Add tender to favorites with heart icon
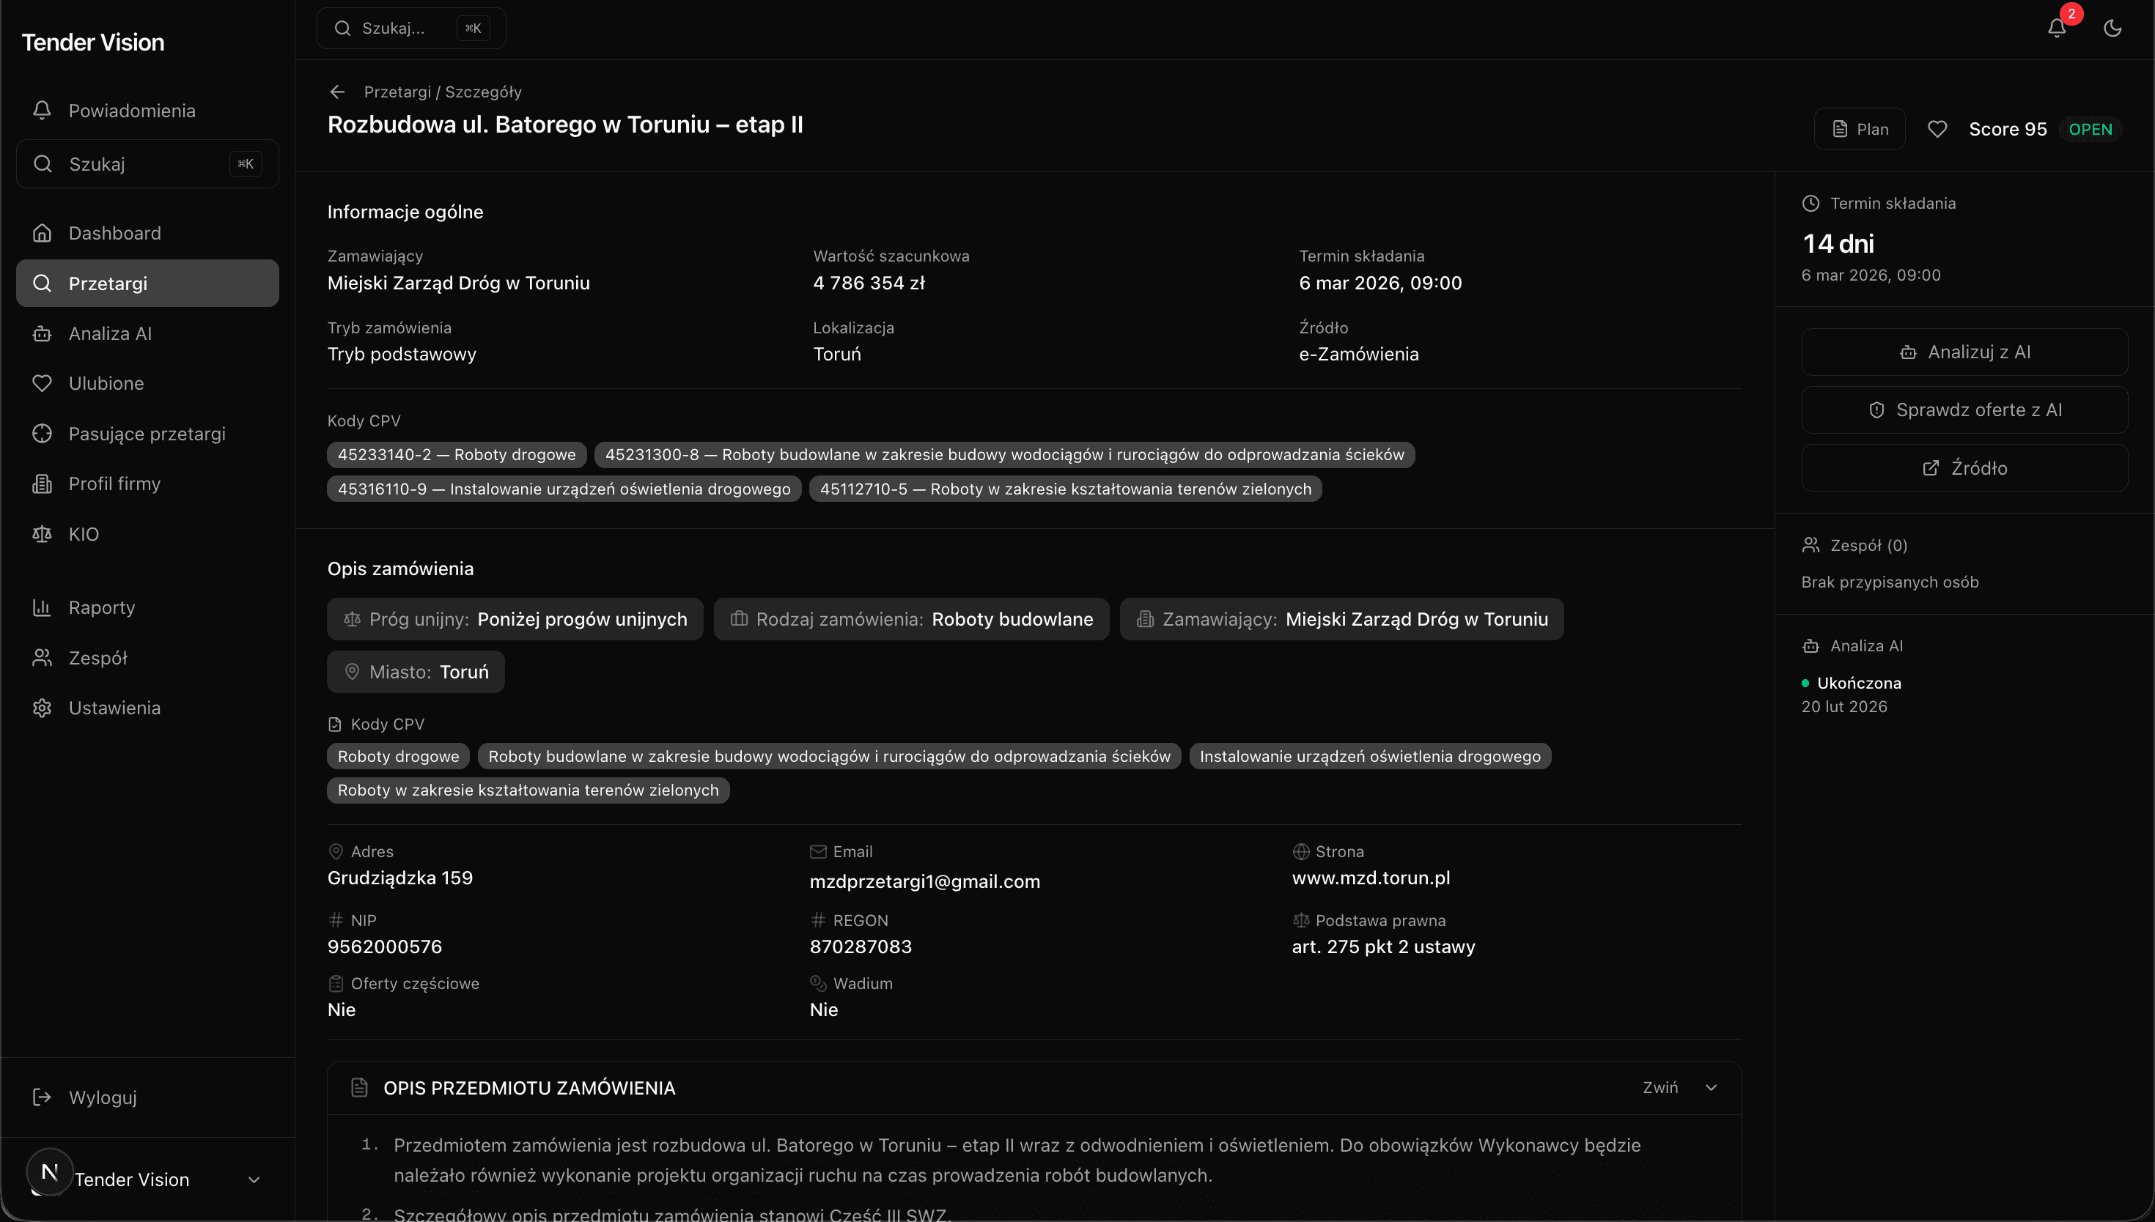2155x1222 pixels. pyautogui.click(x=1937, y=129)
